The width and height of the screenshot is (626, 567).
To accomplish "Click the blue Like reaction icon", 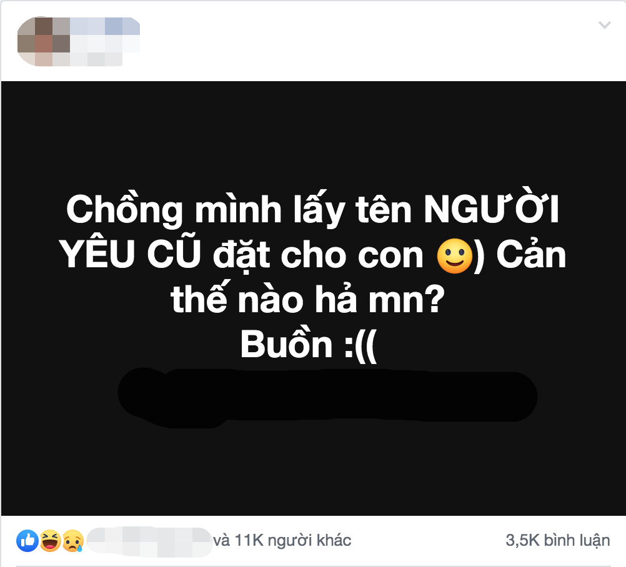I will 27,541.
